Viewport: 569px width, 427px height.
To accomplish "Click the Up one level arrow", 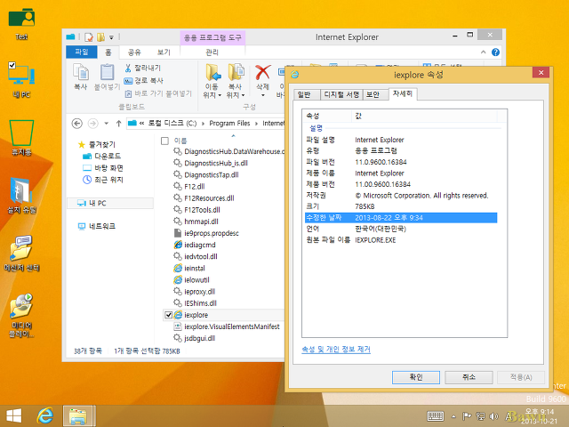I will click(x=118, y=124).
